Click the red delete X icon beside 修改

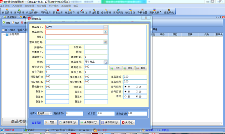click(22, 23)
